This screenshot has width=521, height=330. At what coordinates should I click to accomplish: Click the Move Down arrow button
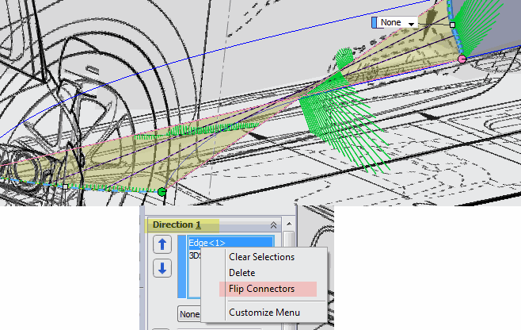162,268
